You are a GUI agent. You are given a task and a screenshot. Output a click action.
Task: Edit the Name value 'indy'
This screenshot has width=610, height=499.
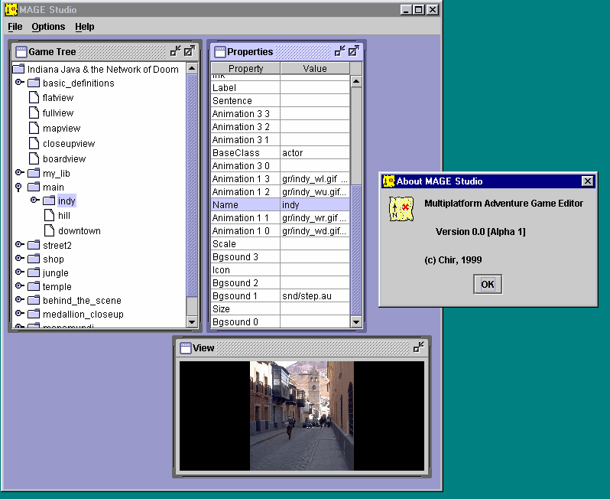[315, 205]
